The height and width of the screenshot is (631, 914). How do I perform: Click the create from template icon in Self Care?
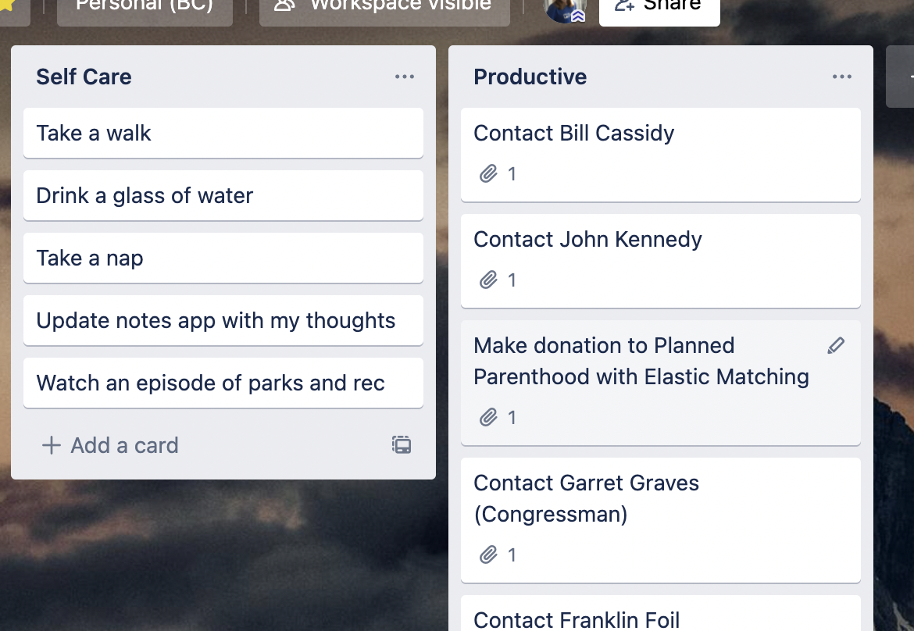[x=402, y=445]
